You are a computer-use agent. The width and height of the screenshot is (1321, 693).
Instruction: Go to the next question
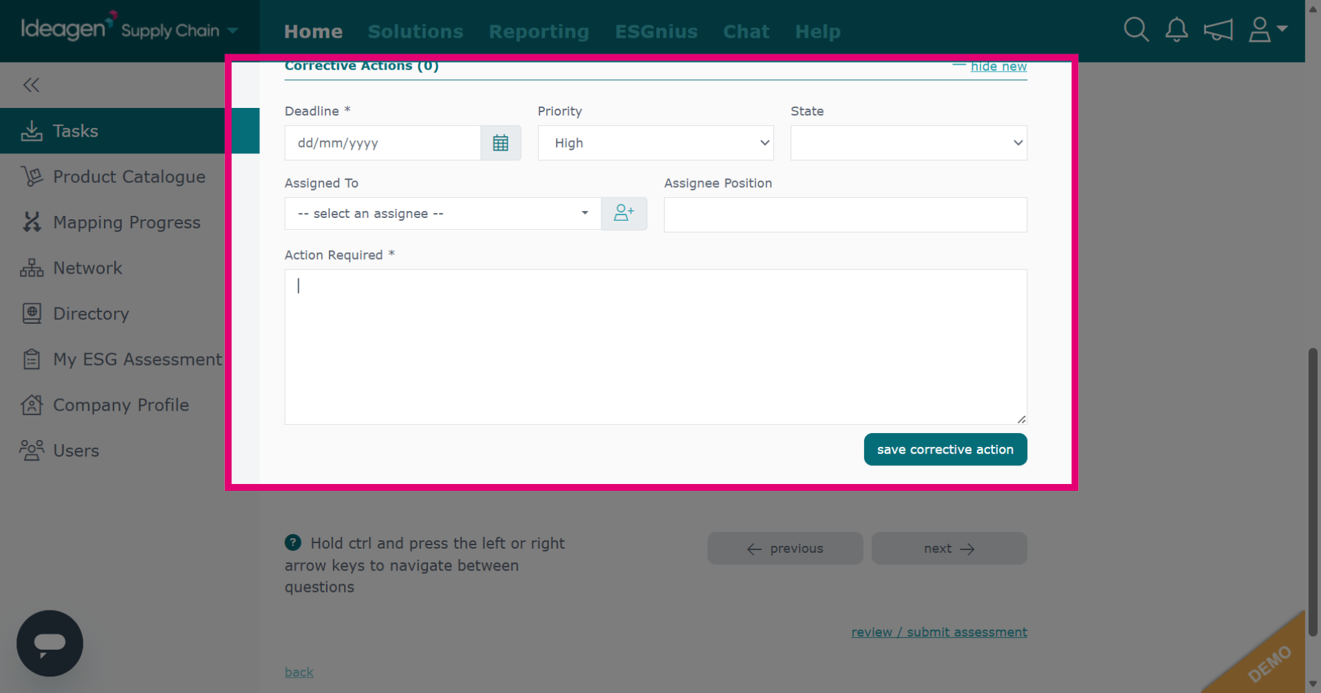point(949,549)
